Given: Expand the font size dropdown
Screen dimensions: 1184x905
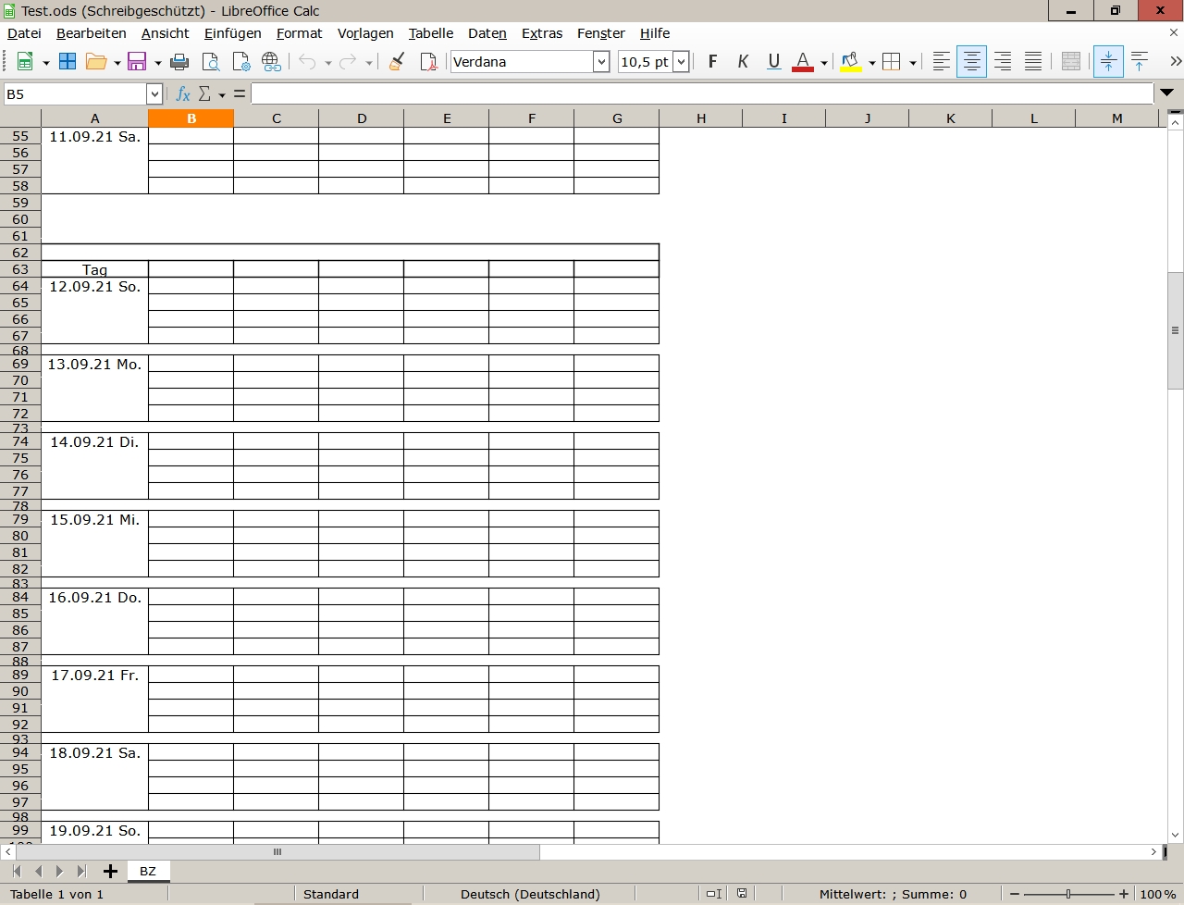Looking at the screenshot, I should pyautogui.click(x=682, y=62).
